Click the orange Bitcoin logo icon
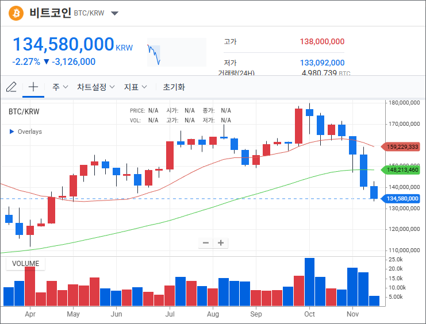 (16, 13)
